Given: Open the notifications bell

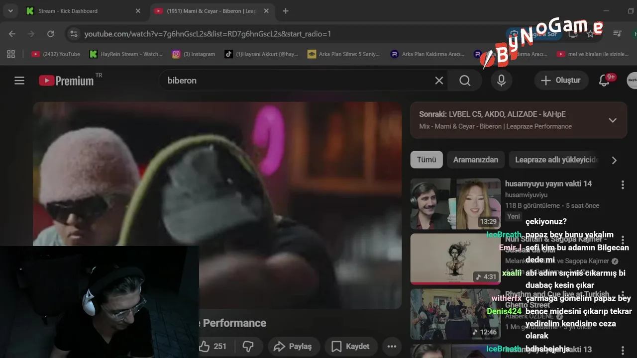Looking at the screenshot, I should click(604, 81).
